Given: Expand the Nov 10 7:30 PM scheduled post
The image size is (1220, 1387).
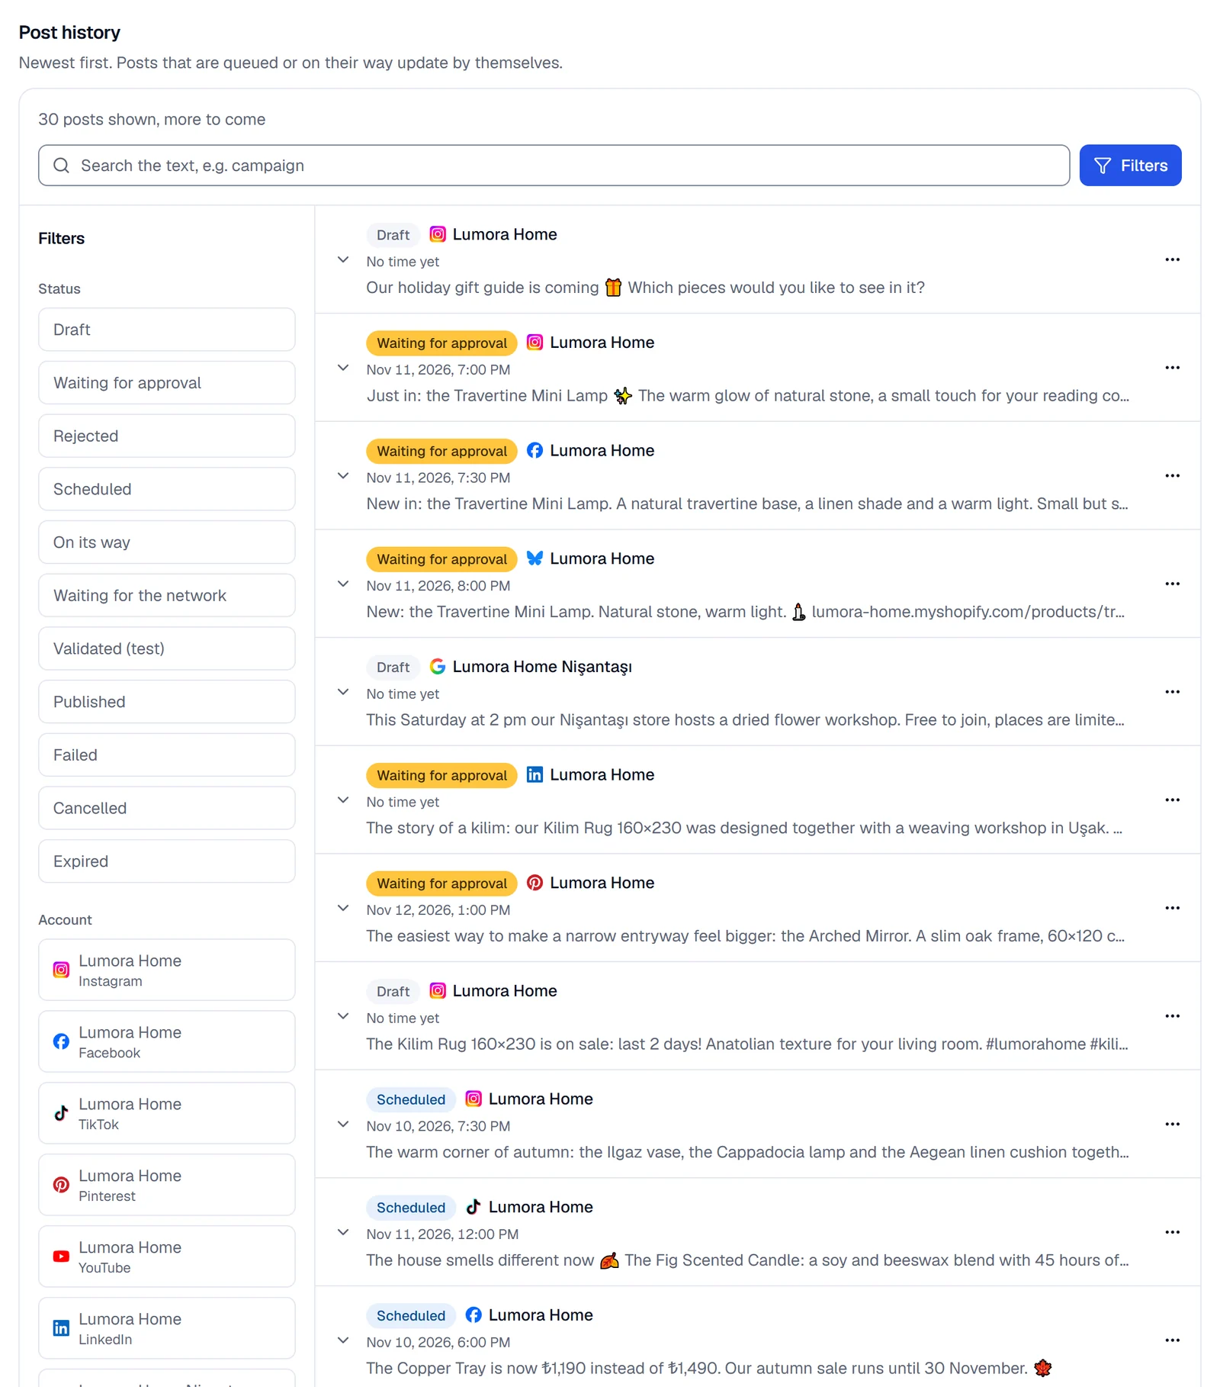Looking at the screenshot, I should [x=343, y=1125].
